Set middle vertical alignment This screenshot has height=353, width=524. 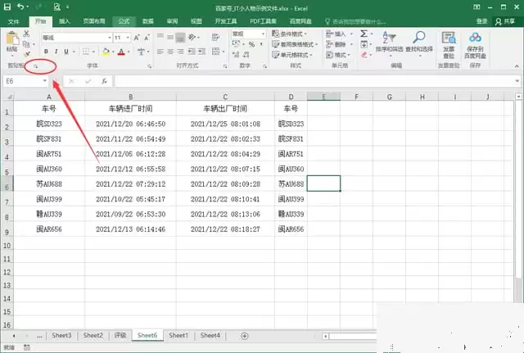pos(170,37)
